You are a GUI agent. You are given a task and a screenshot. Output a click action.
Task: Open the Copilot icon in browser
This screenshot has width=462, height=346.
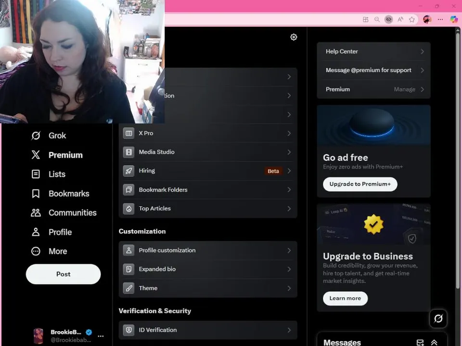point(454,20)
